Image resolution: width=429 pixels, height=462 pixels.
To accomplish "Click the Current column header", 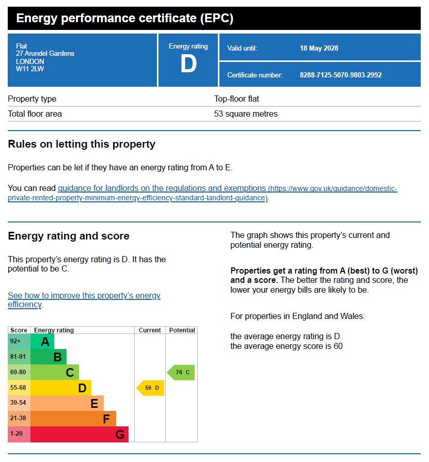I will pyautogui.click(x=150, y=330).
